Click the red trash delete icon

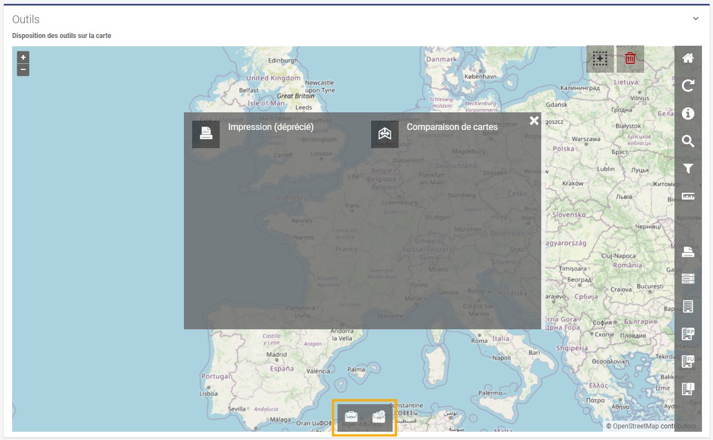click(x=630, y=59)
